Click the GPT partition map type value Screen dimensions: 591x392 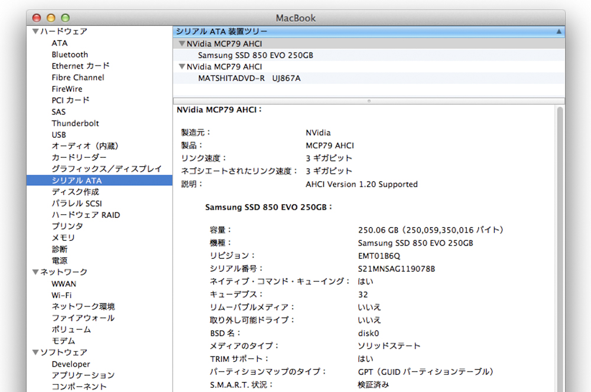tap(426, 372)
